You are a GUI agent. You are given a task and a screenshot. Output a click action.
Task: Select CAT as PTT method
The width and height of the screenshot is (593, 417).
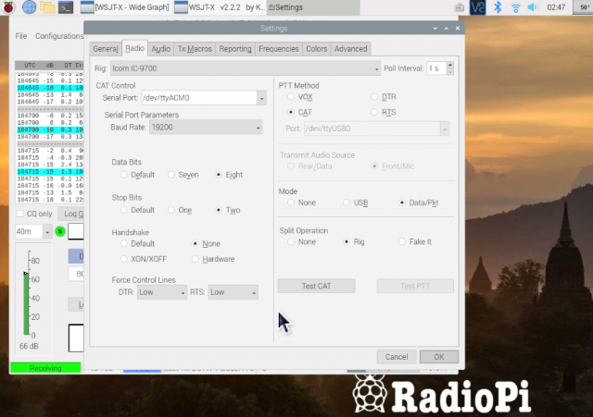coord(300,112)
